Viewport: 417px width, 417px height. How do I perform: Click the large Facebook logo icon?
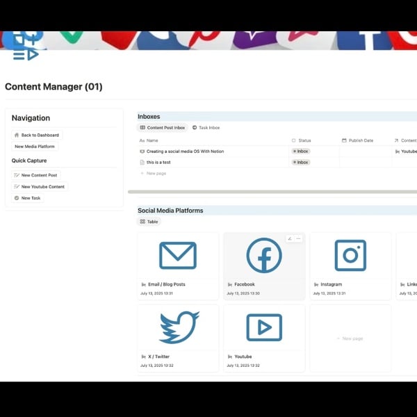(x=264, y=255)
